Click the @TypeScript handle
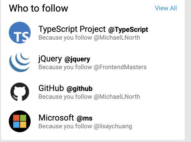 tap(128, 29)
